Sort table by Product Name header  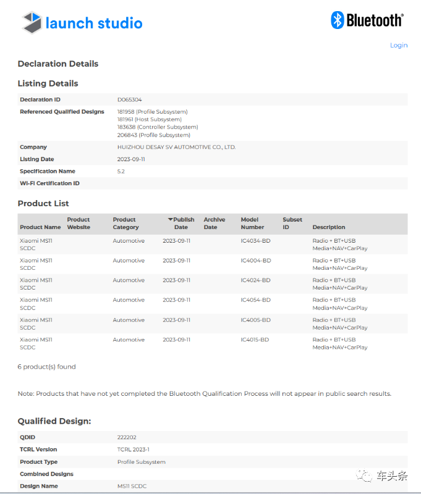point(40,227)
